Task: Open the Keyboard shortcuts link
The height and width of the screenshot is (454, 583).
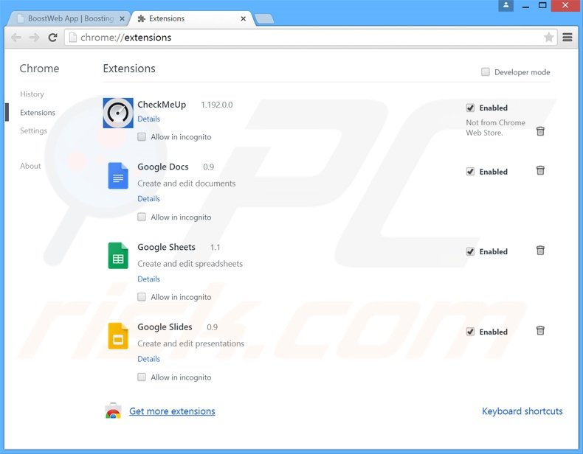Action: [x=522, y=411]
